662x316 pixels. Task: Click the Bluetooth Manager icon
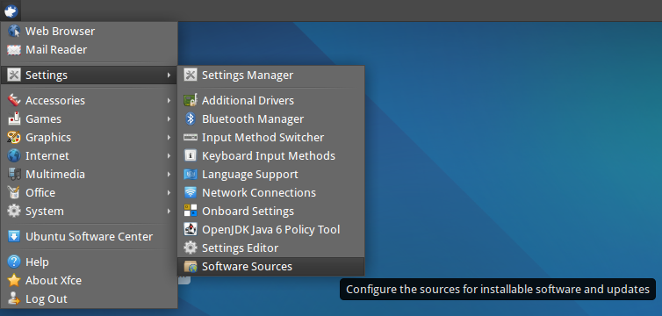(191, 119)
